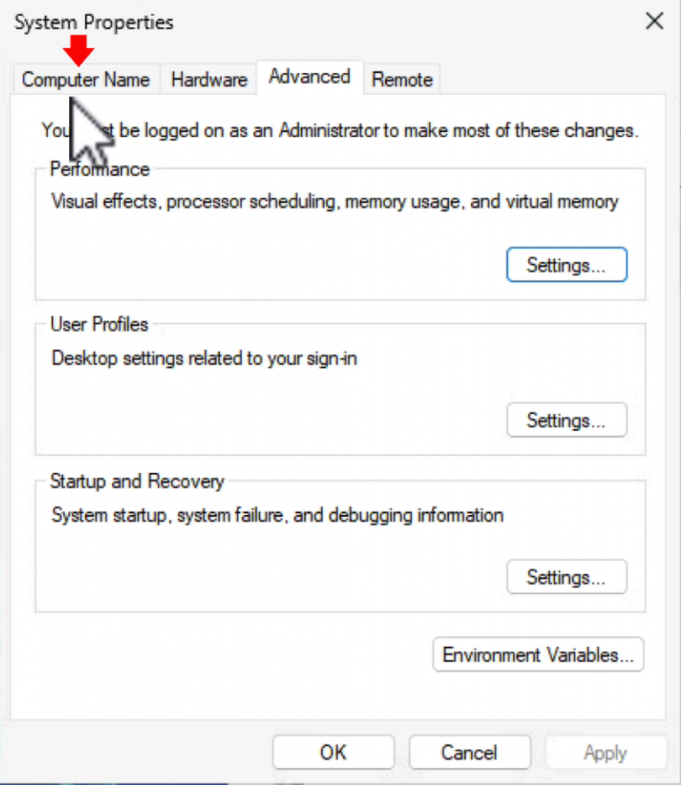Viewport: 681px width, 785px height.
Task: Dismiss the dialog with Cancel
Action: (x=470, y=752)
